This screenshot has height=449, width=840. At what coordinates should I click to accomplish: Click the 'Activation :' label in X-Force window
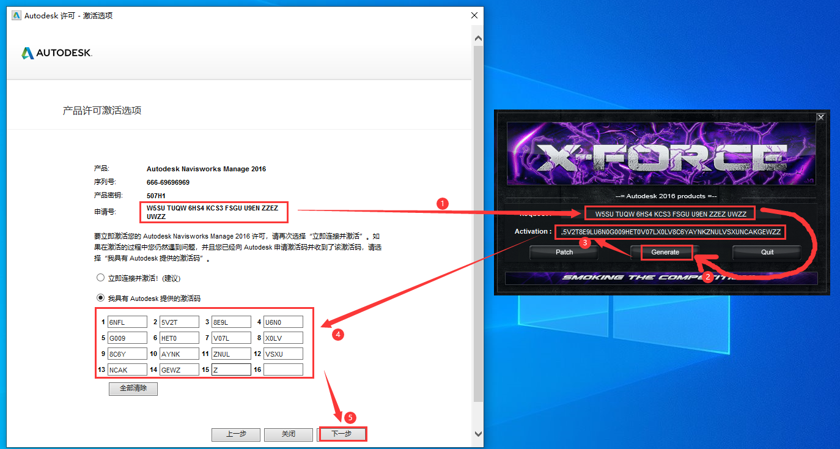coord(533,232)
